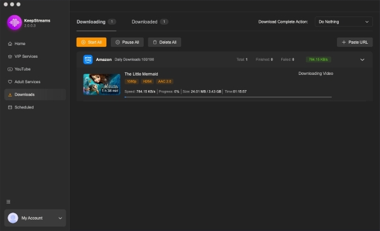Open the Scheduled sidebar item
Screen dimensions: 380x231
(35, 107)
